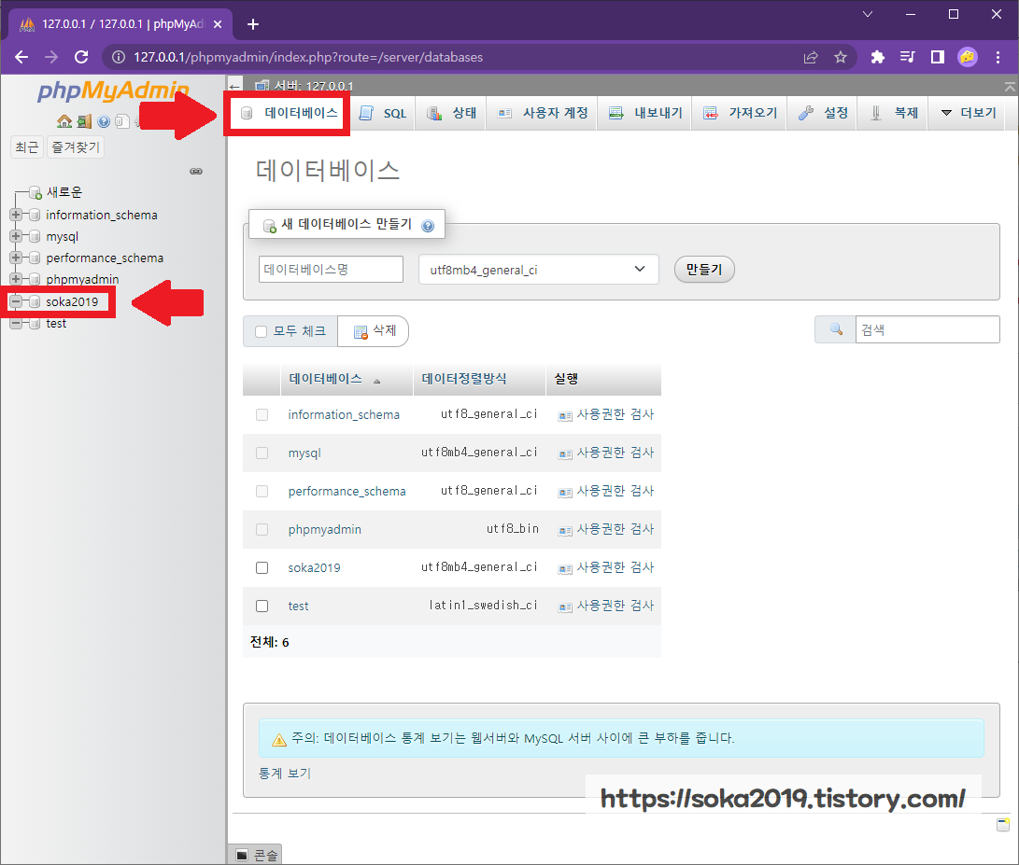Image resolution: width=1019 pixels, height=865 pixels.
Task: Click the help icon next to 새 데이터베이스 만들기
Action: tap(428, 226)
